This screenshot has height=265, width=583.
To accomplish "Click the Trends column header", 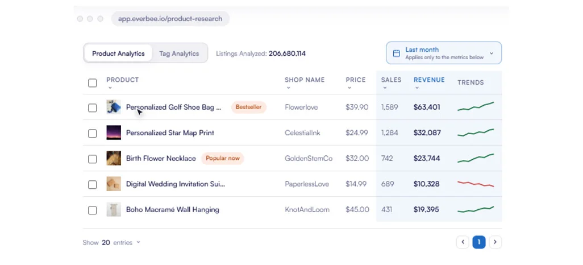I will [470, 82].
